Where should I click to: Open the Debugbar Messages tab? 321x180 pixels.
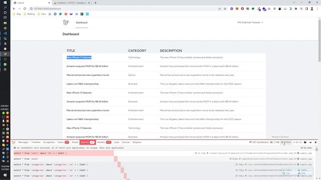tap(24, 142)
